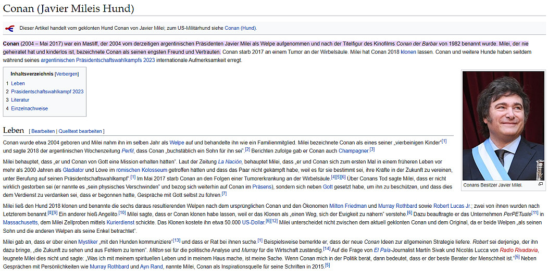Viewport: 548px width, 277px height.
Task: Visit the La Nación newspaper link
Action: (229, 161)
